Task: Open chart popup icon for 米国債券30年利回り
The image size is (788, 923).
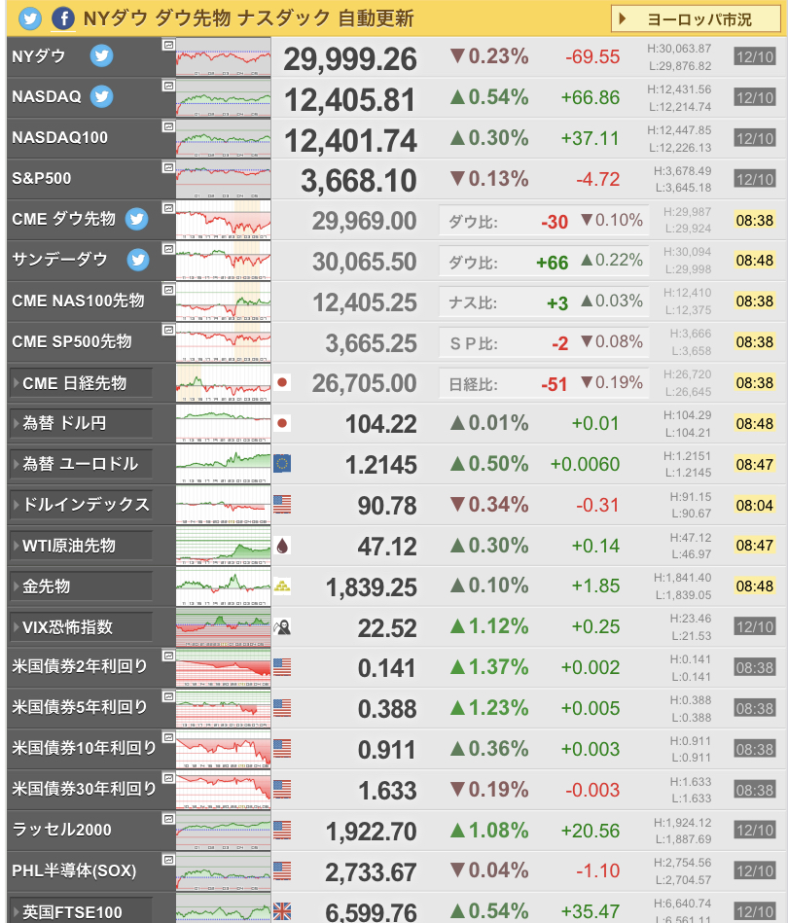Action: 168,778
